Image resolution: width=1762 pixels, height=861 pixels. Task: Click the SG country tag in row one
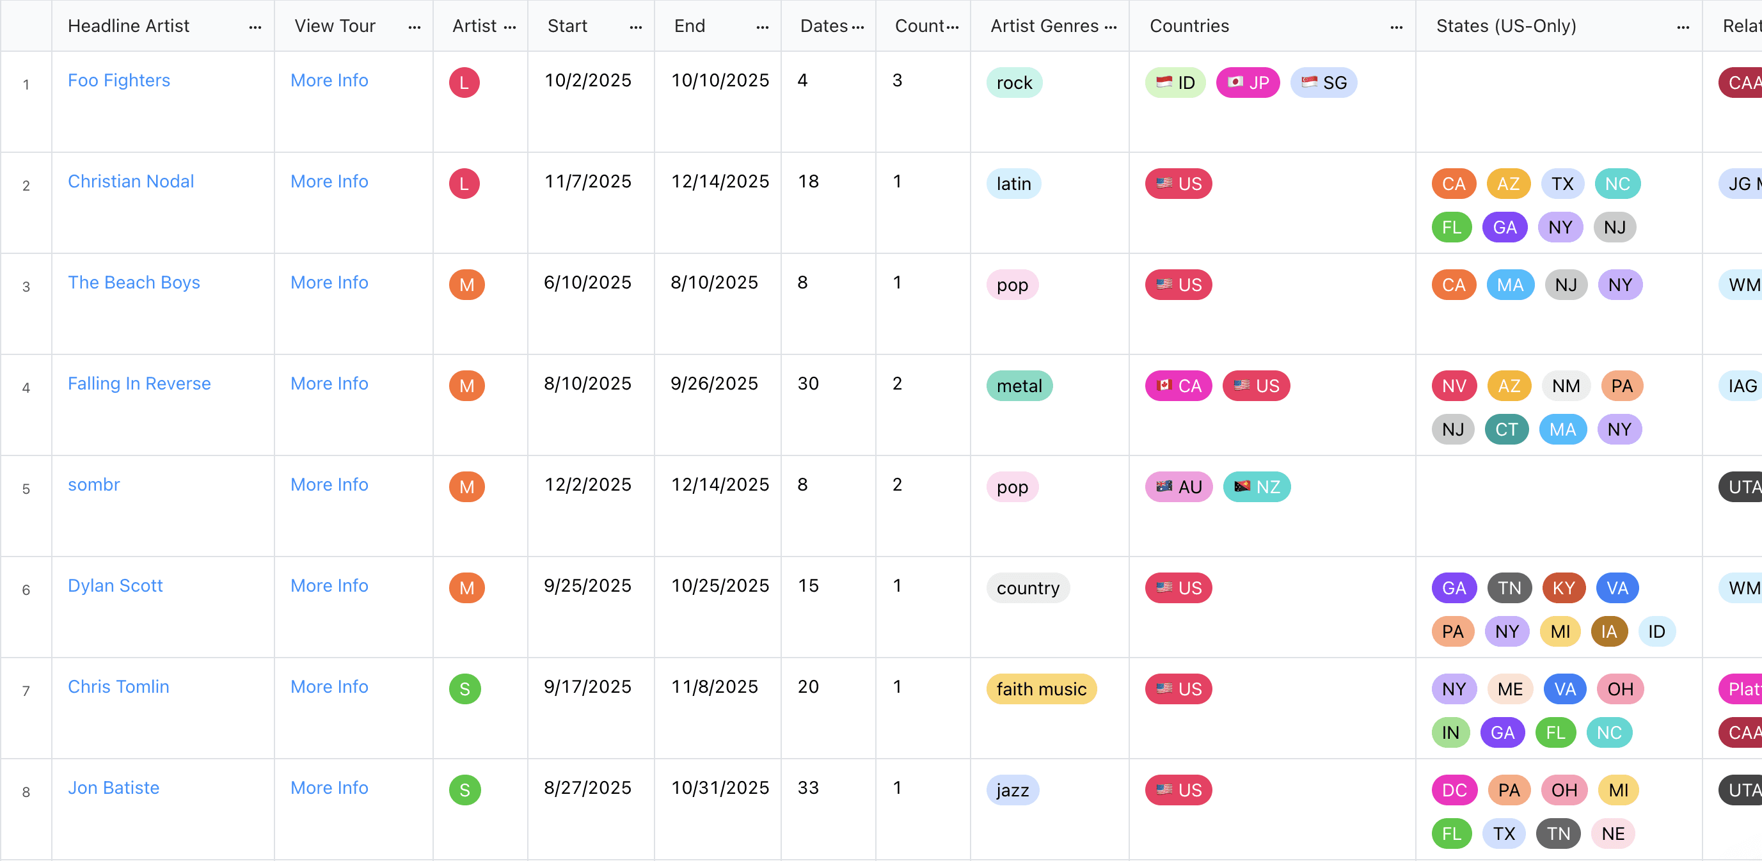pos(1324,83)
